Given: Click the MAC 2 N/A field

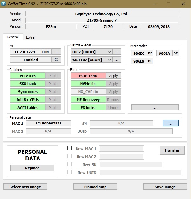Looking at the screenshot, I should pyautogui.click(x=48, y=131).
